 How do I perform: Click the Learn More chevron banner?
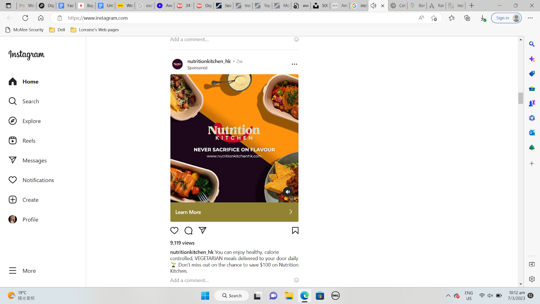pos(234,212)
